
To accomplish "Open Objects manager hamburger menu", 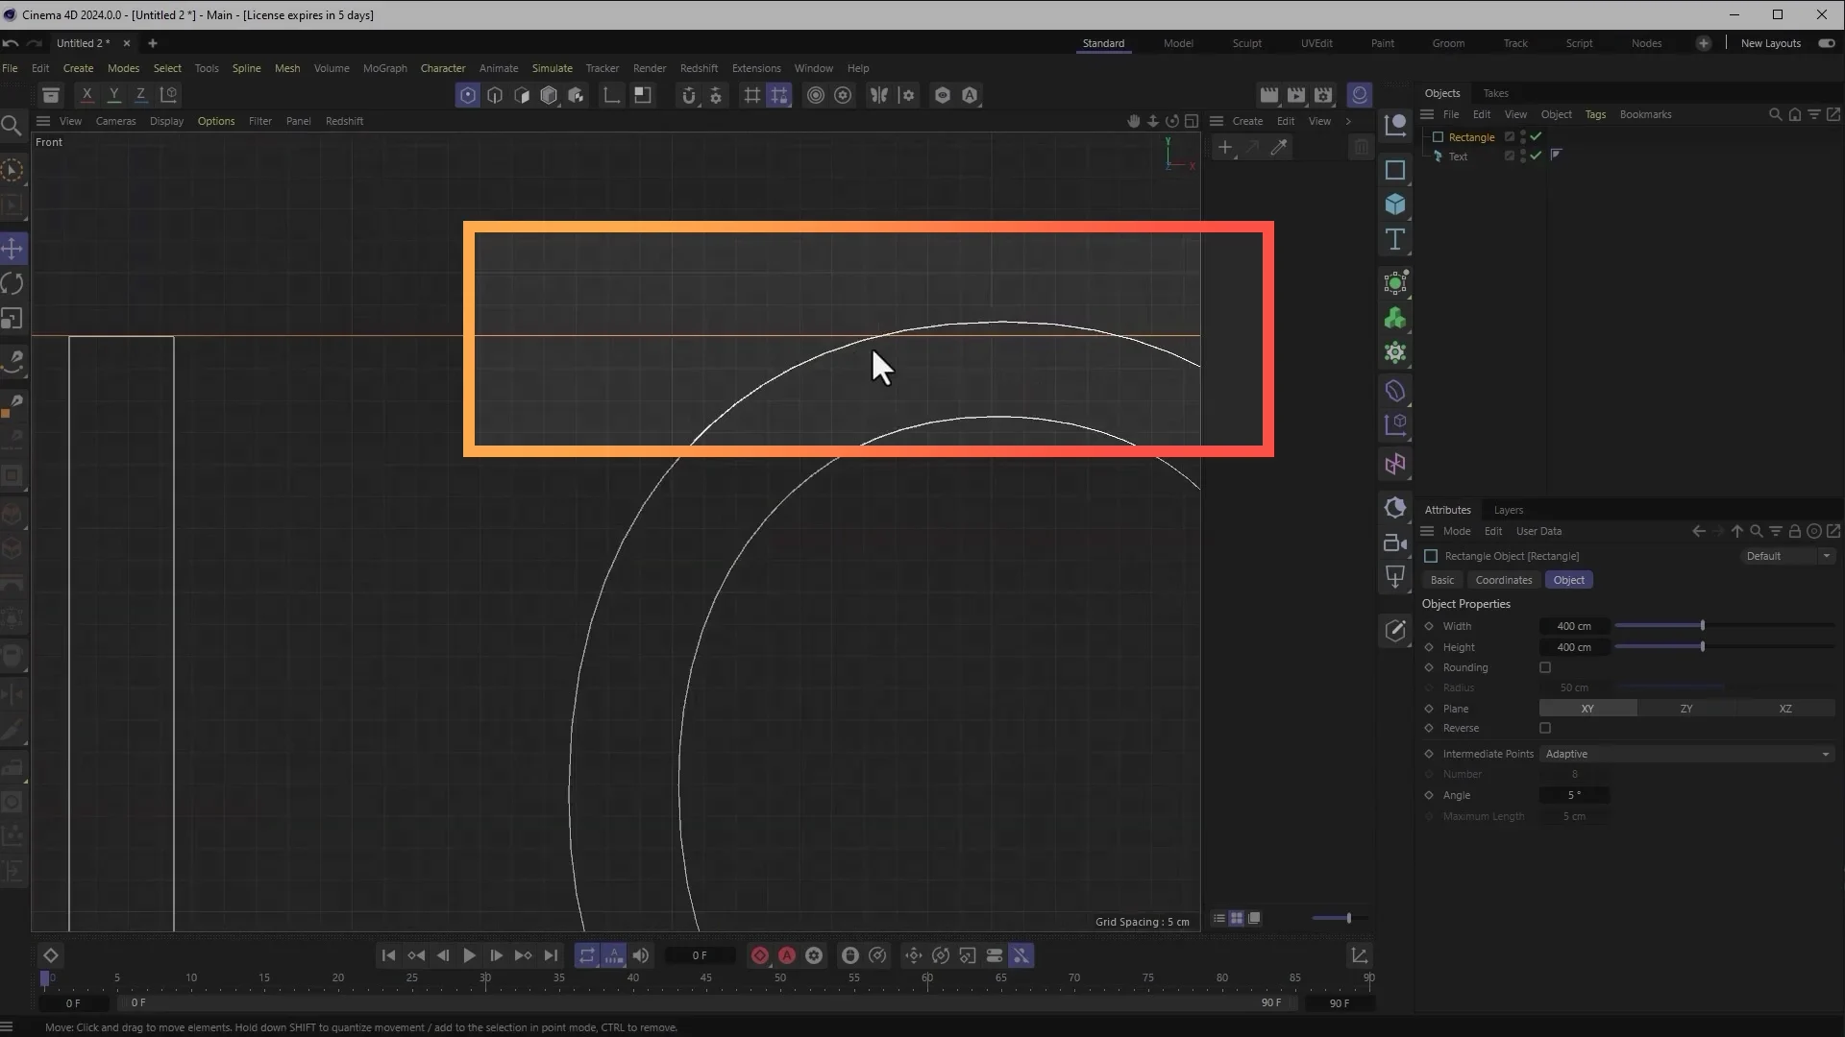I will click(1427, 114).
